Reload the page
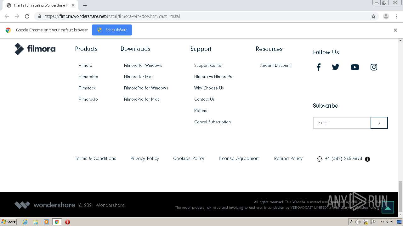 (27, 16)
